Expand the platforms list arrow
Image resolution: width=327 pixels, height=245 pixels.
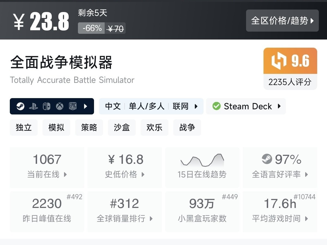coord(86,106)
